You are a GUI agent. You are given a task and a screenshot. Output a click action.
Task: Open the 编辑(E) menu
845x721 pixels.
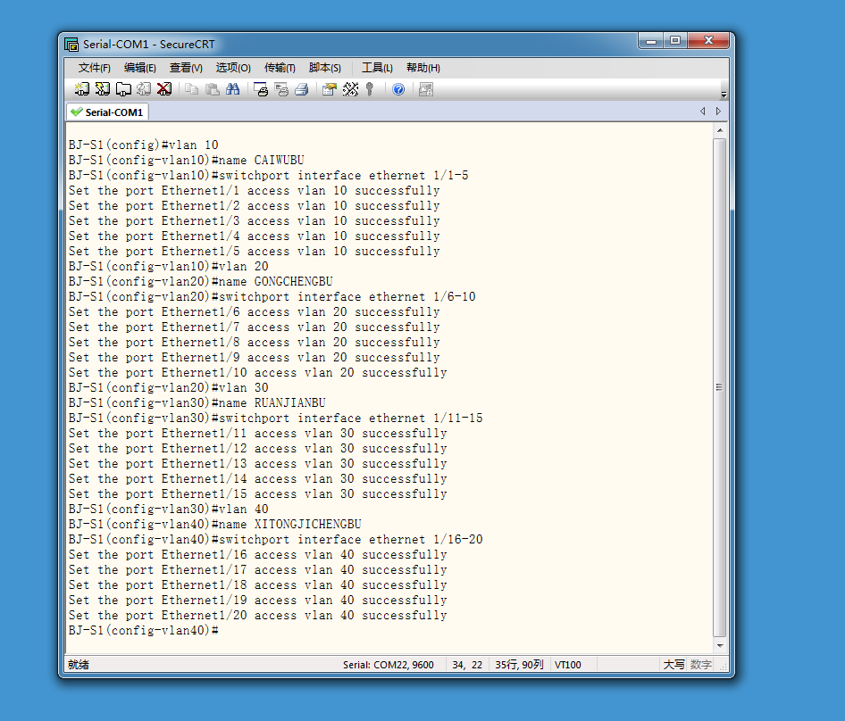[140, 68]
